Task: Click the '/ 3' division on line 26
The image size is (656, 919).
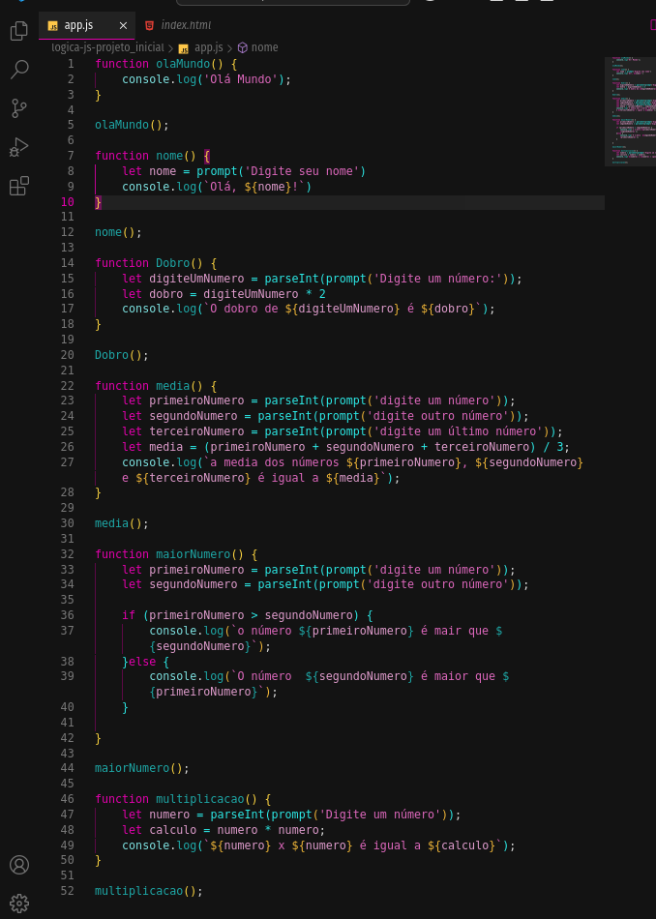Action: [552, 447]
